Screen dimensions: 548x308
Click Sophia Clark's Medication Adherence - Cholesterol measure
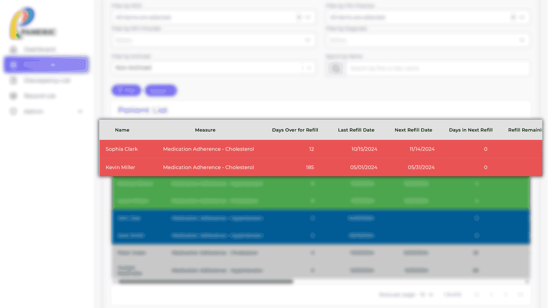click(x=208, y=149)
